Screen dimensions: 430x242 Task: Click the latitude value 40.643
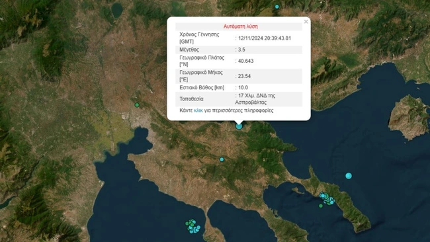point(245,61)
